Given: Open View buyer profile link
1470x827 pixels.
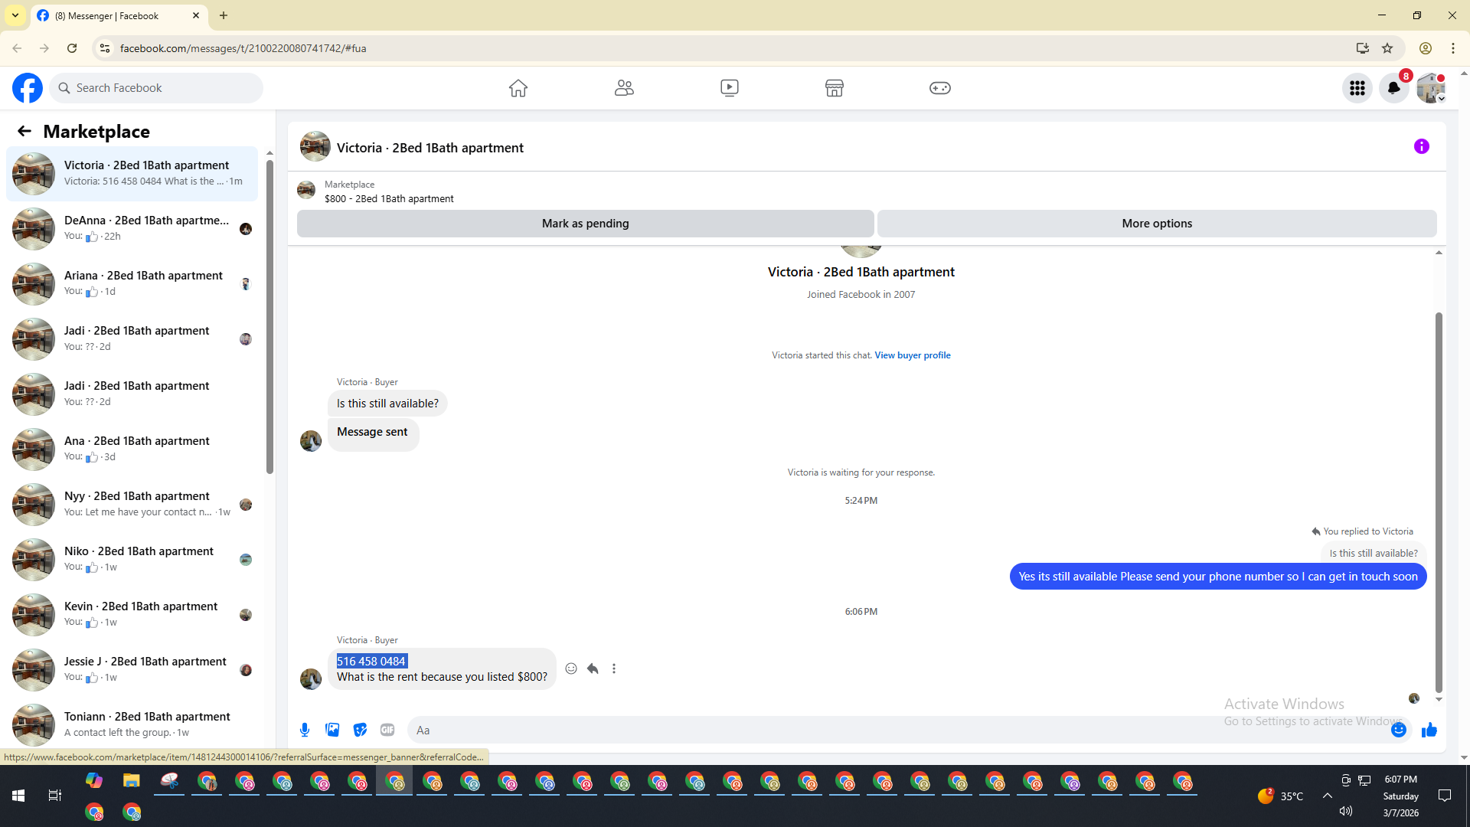Looking at the screenshot, I should click(913, 355).
